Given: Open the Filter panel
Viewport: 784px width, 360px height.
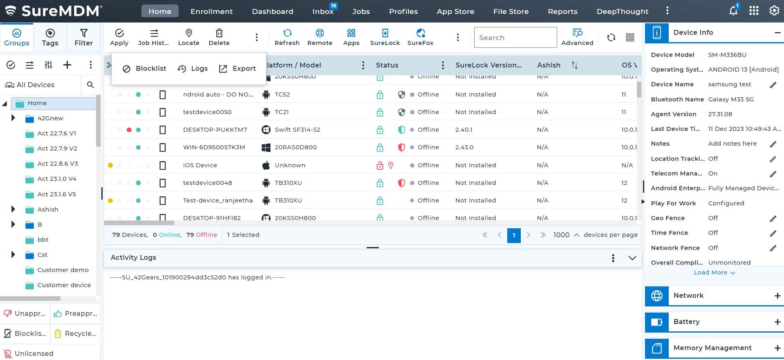Looking at the screenshot, I should (84, 37).
